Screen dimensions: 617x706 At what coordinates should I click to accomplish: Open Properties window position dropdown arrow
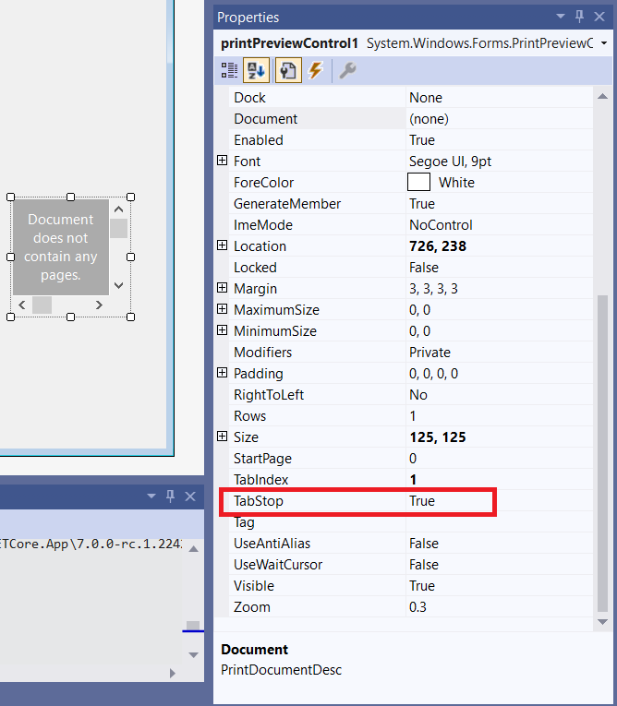pos(561,17)
